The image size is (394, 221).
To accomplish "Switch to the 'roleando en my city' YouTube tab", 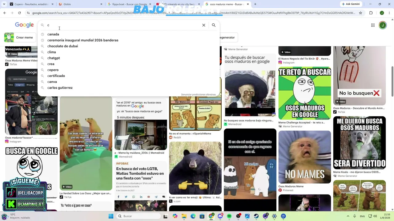I will (178, 4).
